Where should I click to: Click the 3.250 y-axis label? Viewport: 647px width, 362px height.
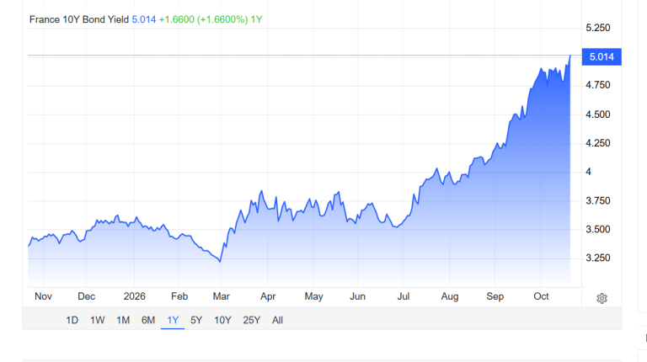point(598,258)
